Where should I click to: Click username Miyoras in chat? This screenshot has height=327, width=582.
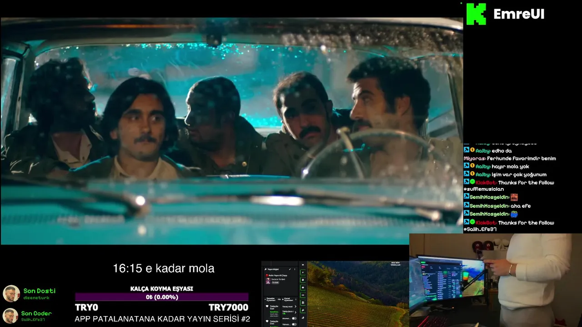point(474,159)
